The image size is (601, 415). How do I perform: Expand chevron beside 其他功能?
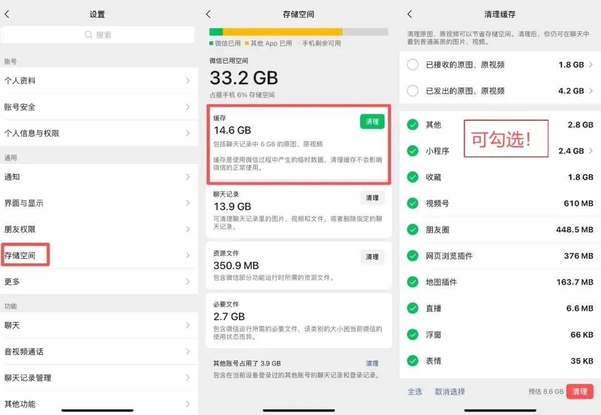tap(188, 404)
